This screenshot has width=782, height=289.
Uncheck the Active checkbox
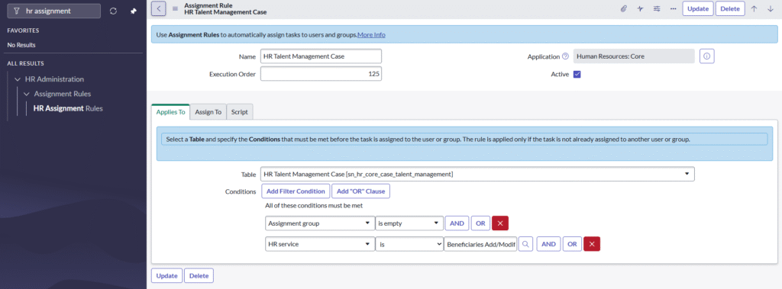[x=577, y=74]
